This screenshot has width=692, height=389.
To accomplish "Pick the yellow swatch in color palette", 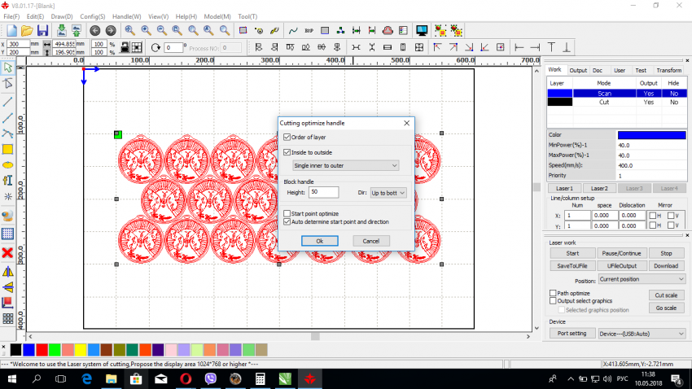I will coord(81,349).
